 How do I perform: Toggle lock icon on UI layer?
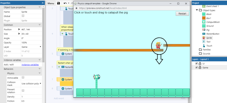pos(200,63)
